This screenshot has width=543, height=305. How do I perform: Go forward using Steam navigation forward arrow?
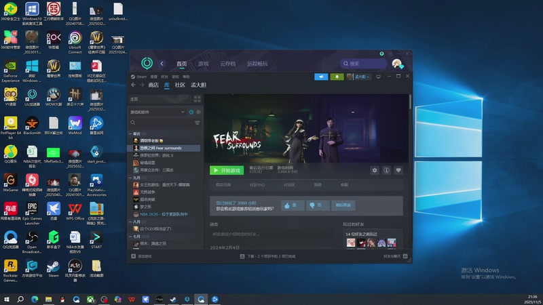pyautogui.click(x=142, y=85)
